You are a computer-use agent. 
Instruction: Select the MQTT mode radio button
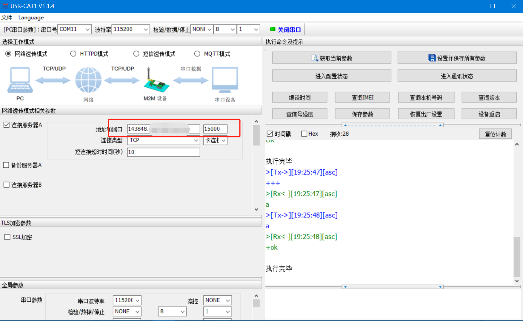(x=197, y=54)
